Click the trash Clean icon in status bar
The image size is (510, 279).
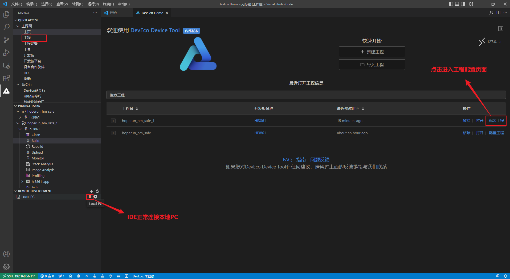coord(79,276)
